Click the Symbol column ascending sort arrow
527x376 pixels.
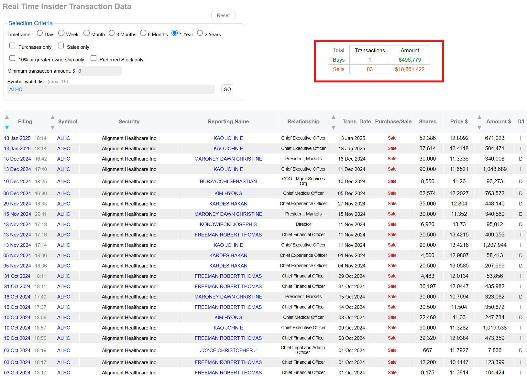52,117
